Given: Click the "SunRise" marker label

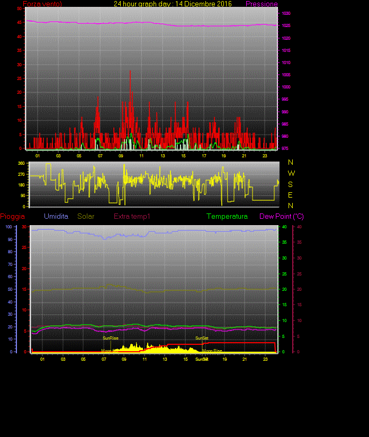Looking at the screenshot, I should [111, 338].
